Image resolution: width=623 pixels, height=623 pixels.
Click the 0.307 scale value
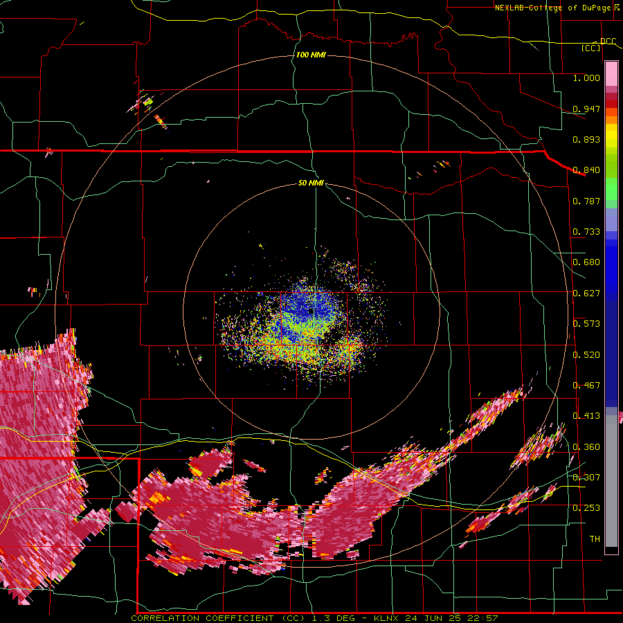point(586,478)
